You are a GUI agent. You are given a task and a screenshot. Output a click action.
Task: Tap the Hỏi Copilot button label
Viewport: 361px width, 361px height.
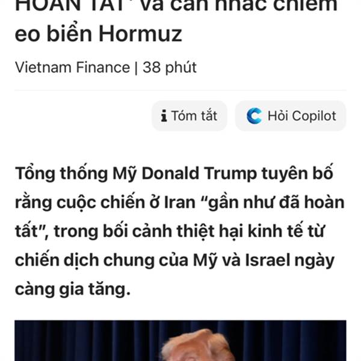(x=302, y=116)
